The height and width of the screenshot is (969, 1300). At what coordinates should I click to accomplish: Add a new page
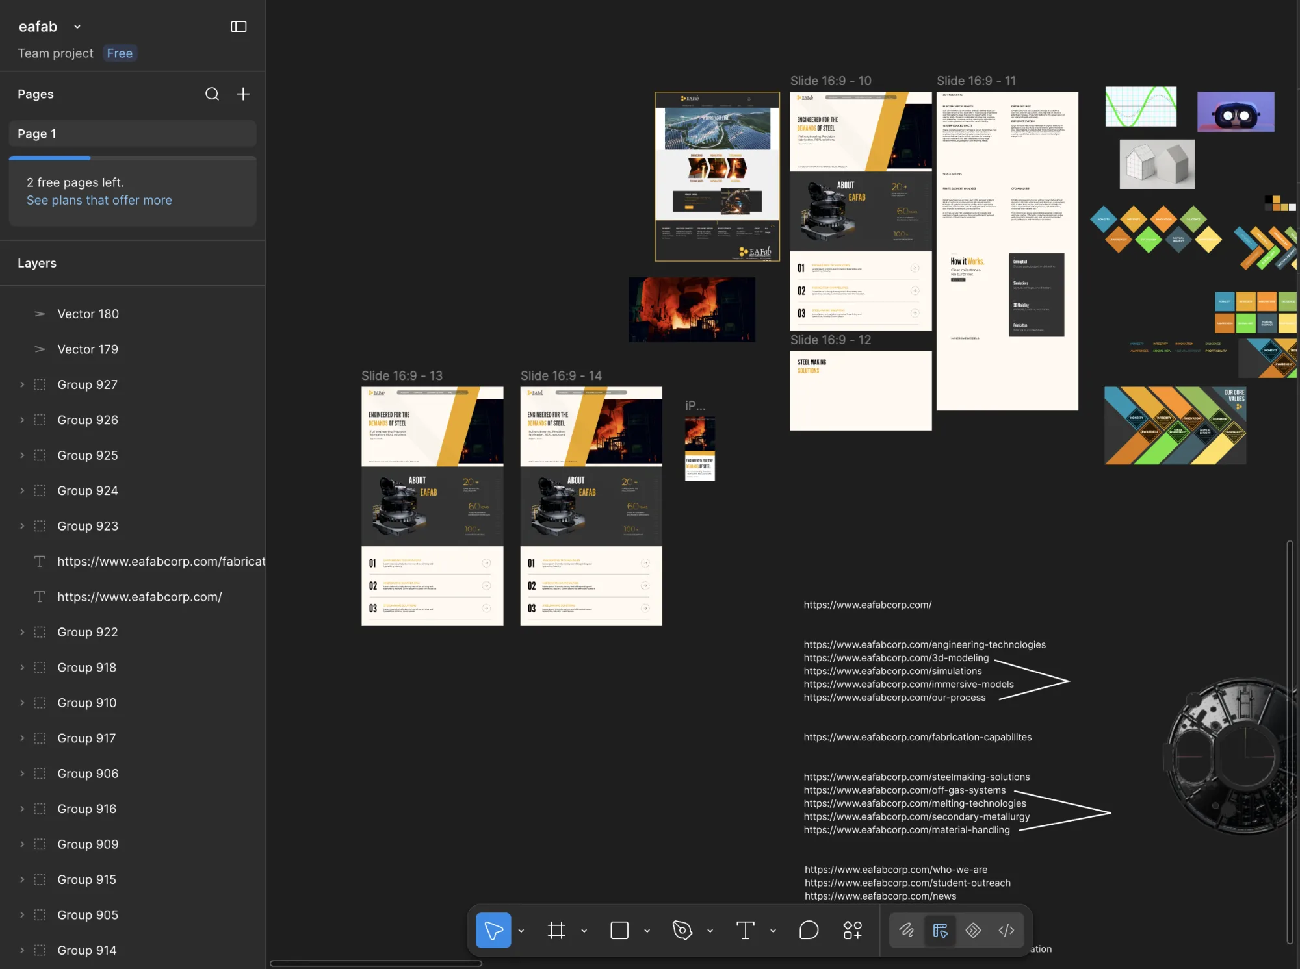242,94
